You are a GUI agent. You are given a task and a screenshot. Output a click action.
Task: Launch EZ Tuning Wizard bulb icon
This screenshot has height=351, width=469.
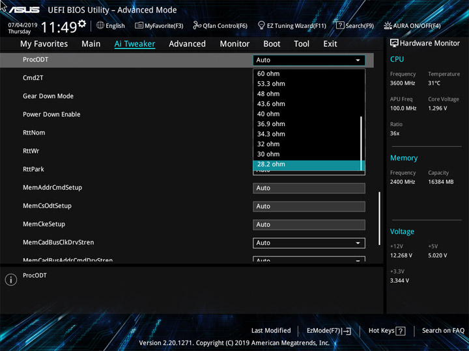pos(261,25)
